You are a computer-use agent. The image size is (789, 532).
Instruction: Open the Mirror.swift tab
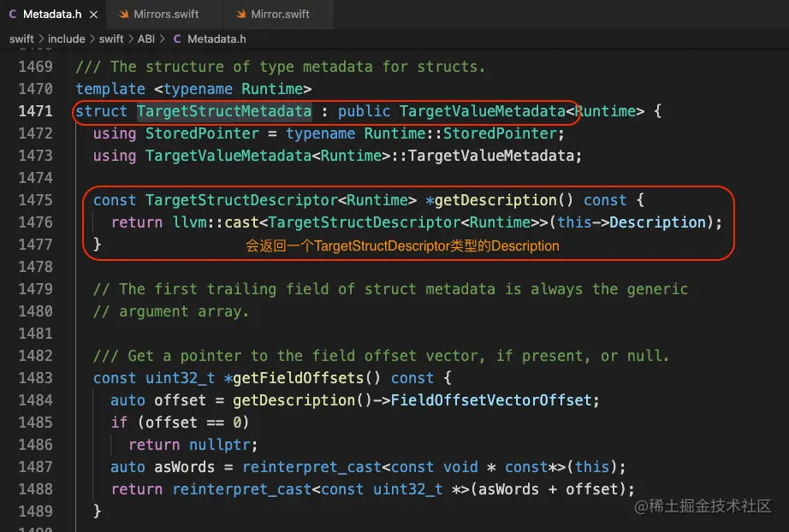pos(280,14)
